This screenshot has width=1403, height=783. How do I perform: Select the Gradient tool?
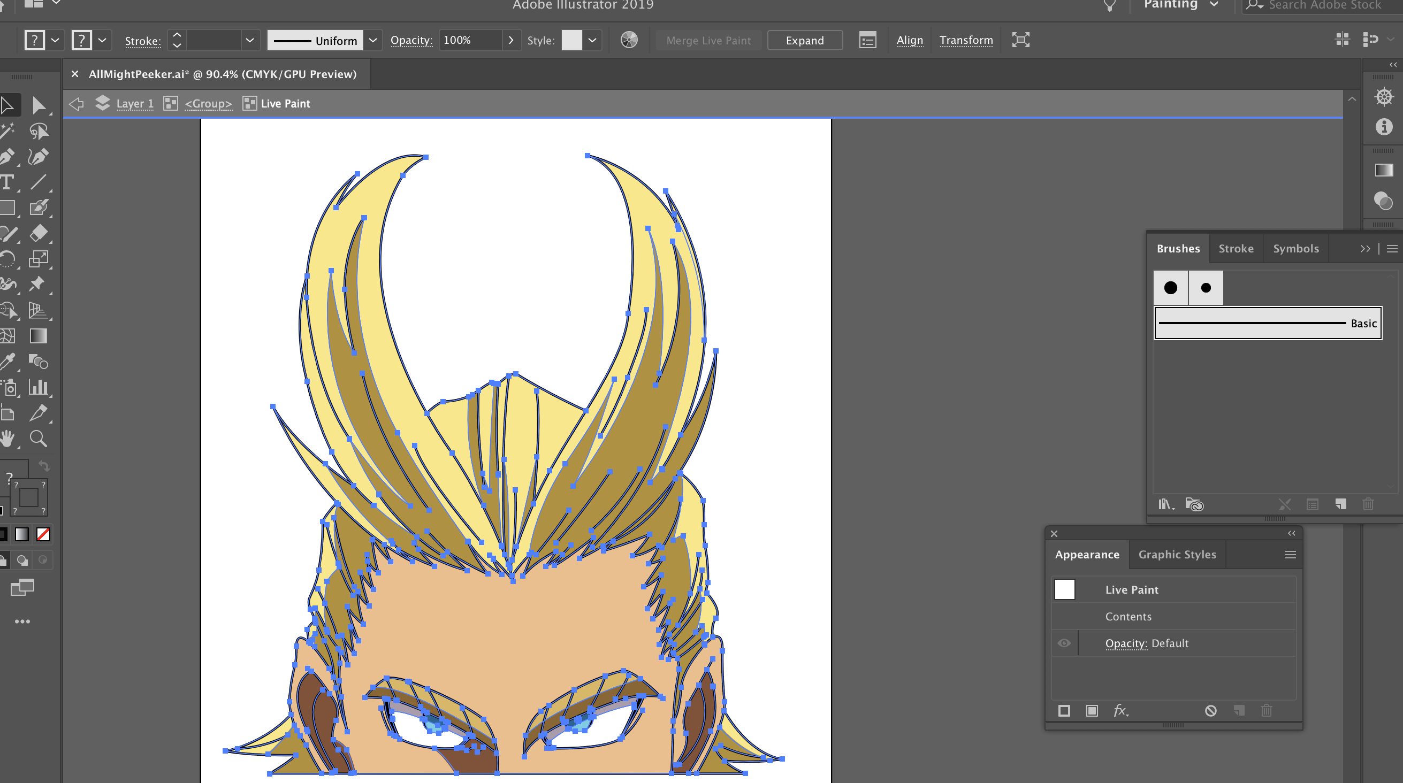(38, 336)
